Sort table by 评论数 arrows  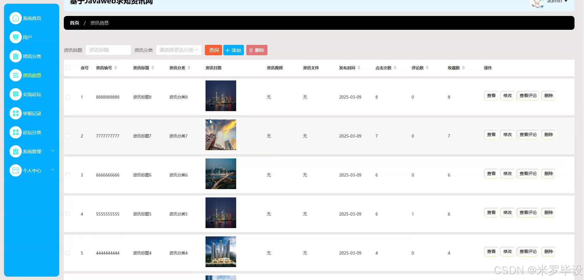pos(427,68)
